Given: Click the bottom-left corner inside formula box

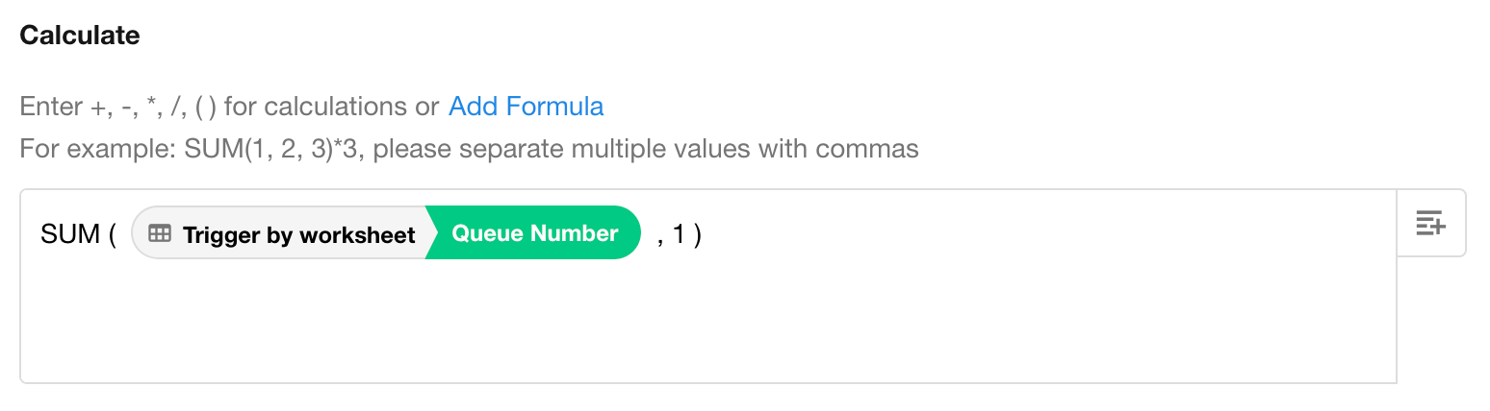Looking at the screenshot, I should click(43, 365).
